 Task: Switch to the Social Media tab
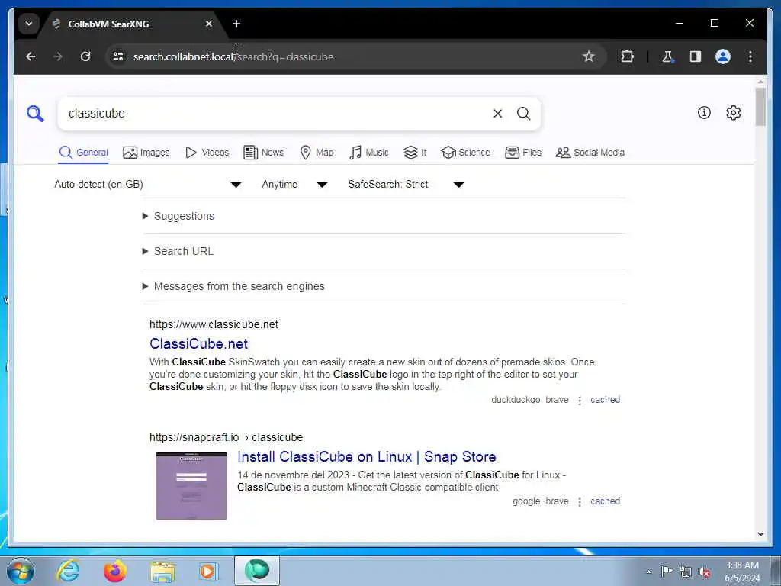tap(590, 153)
